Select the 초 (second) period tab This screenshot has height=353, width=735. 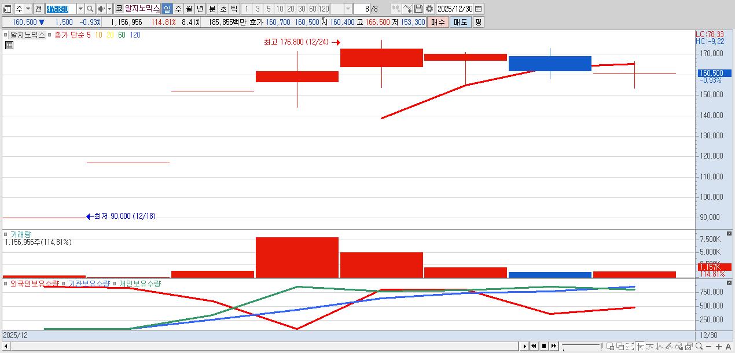222,9
